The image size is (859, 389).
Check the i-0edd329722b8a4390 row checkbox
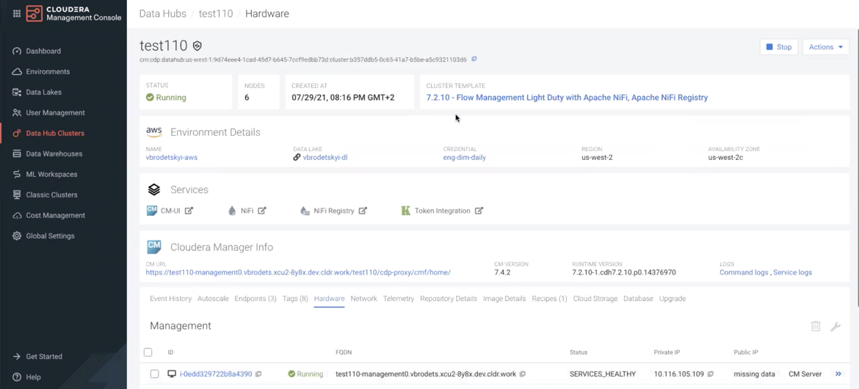[154, 374]
